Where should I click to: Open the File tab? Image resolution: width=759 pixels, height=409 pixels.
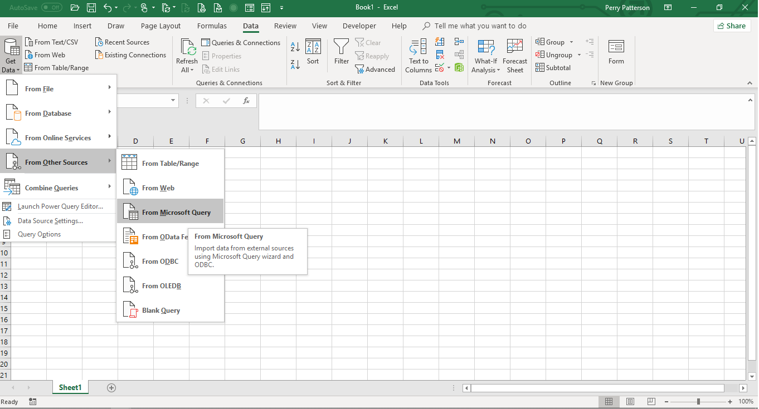(x=13, y=26)
